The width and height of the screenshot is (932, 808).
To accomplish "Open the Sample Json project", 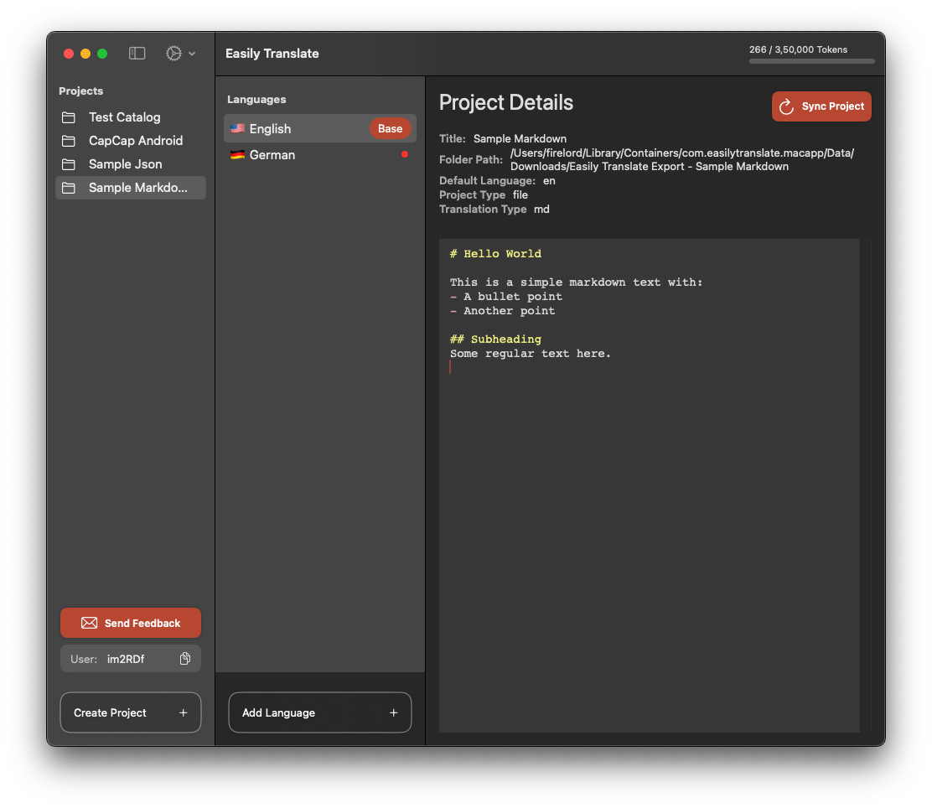I will pos(131,164).
